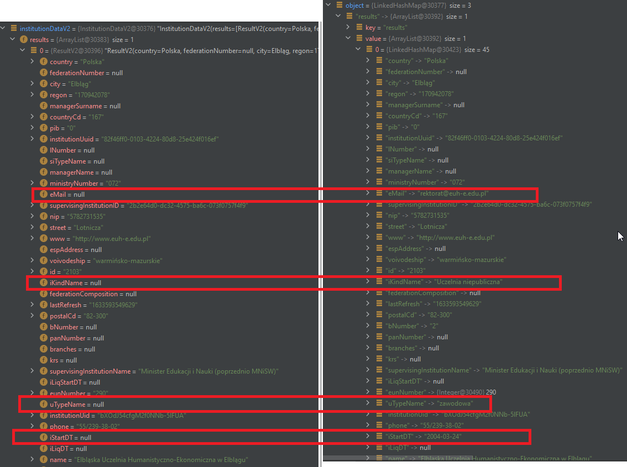The height and width of the screenshot is (467, 627).
Task: Click the field icon next to www on left
Action: 44,238
